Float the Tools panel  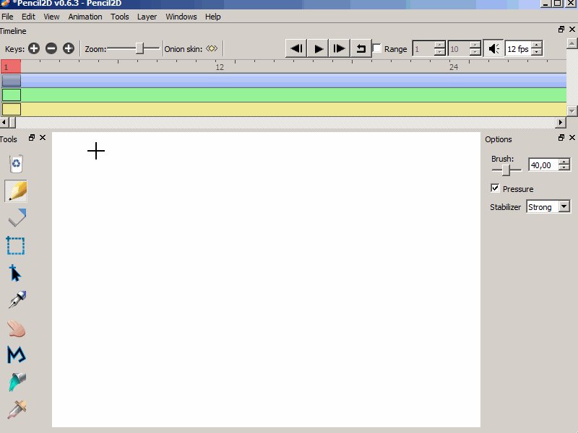[32, 137]
